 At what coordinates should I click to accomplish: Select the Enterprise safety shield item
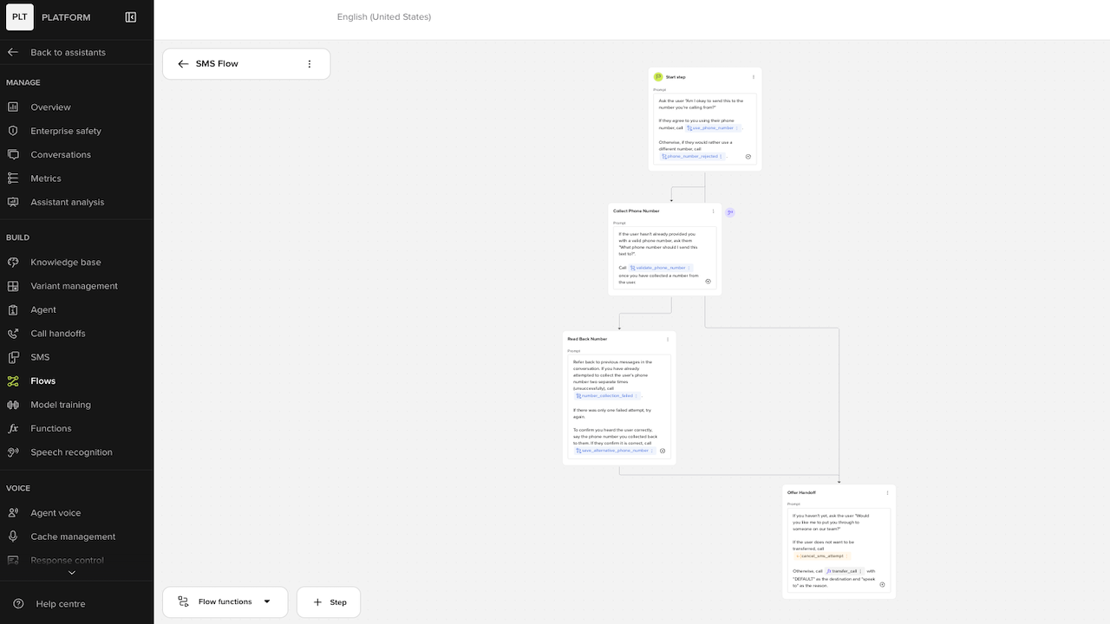pyautogui.click(x=66, y=131)
